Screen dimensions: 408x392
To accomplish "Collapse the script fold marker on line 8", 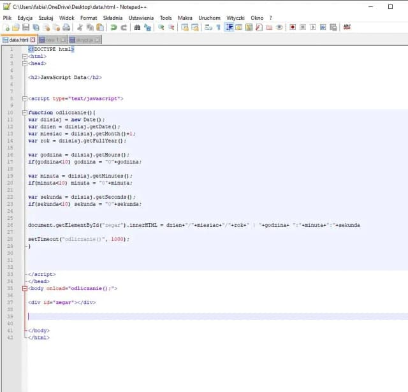I will pos(25,99).
